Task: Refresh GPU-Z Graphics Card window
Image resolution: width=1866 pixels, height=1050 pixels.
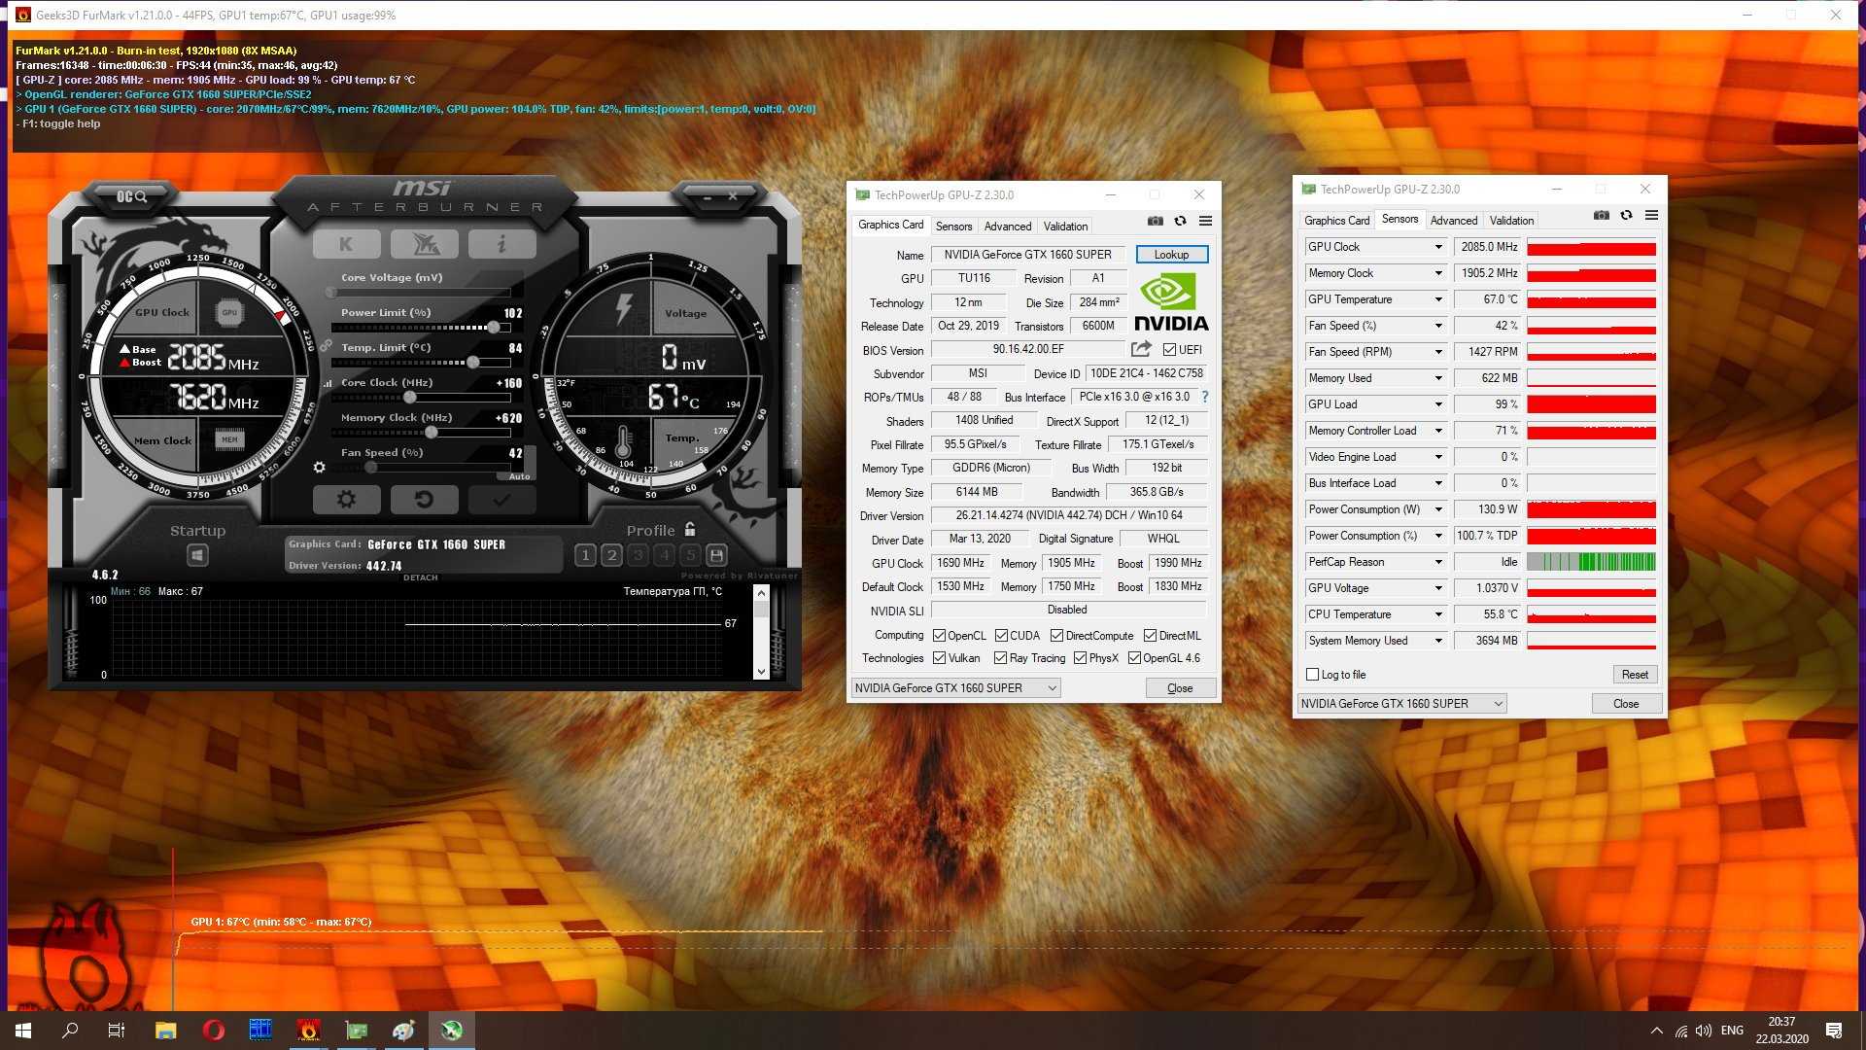Action: 1180,221
